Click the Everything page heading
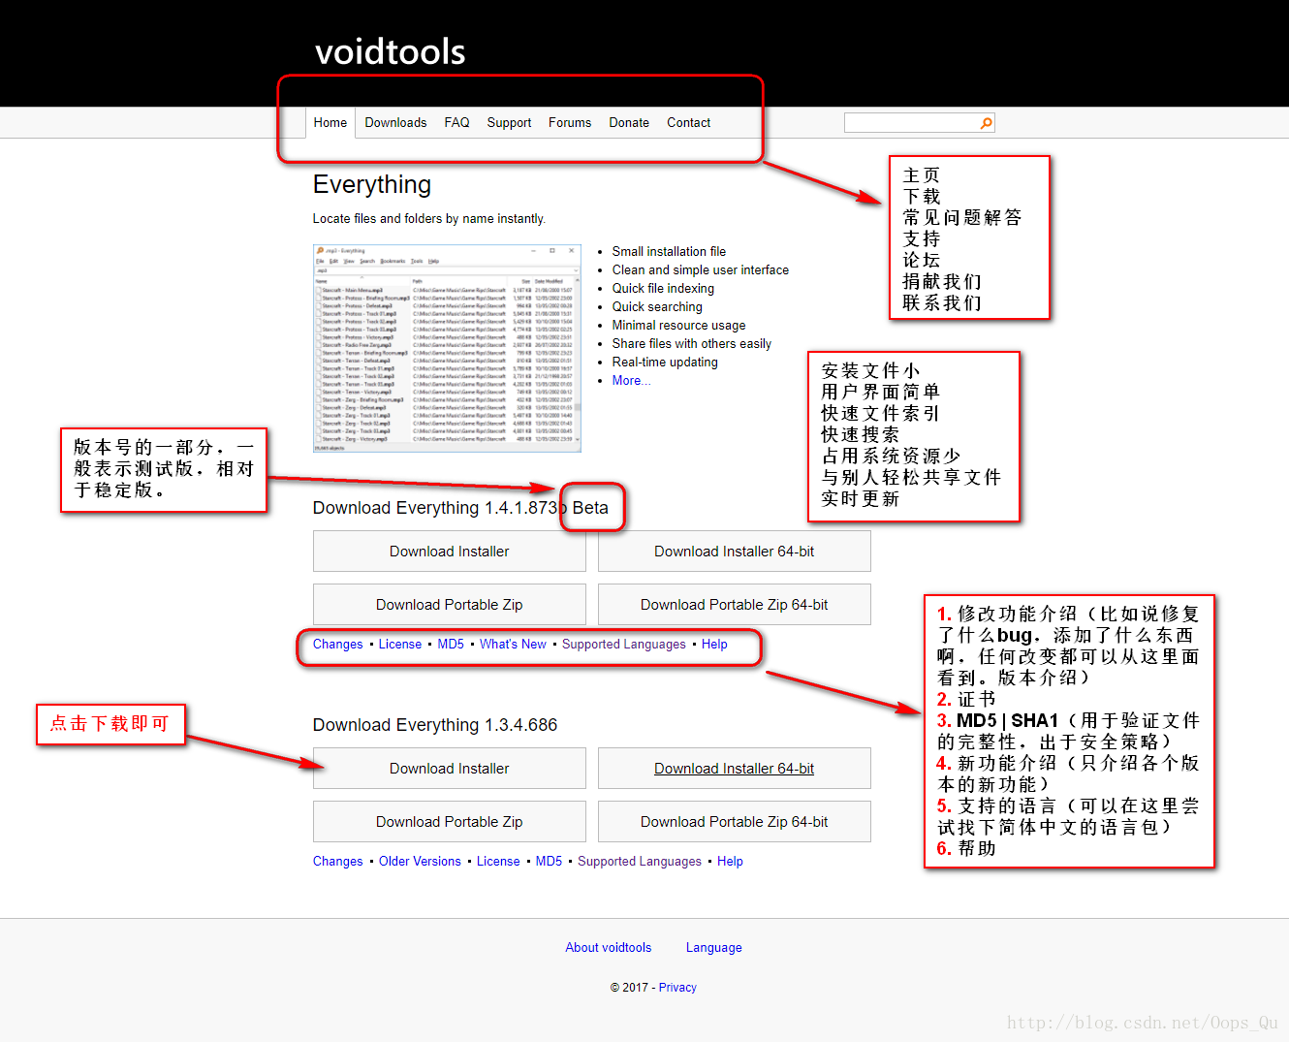The image size is (1289, 1042). coord(372,185)
